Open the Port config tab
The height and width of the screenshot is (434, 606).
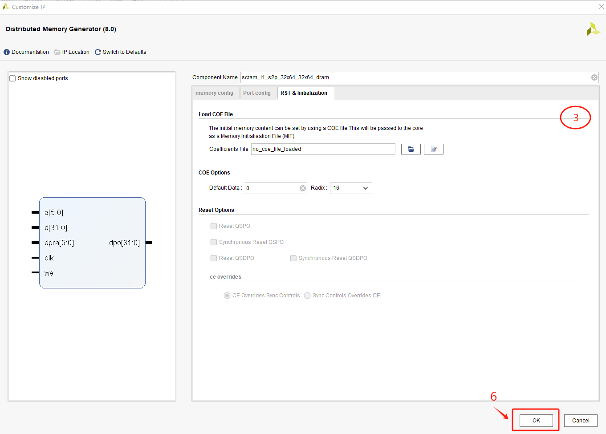(257, 93)
